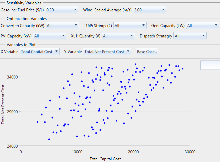
Task: Change the X Variable dropdown selection
Action: click(x=39, y=51)
